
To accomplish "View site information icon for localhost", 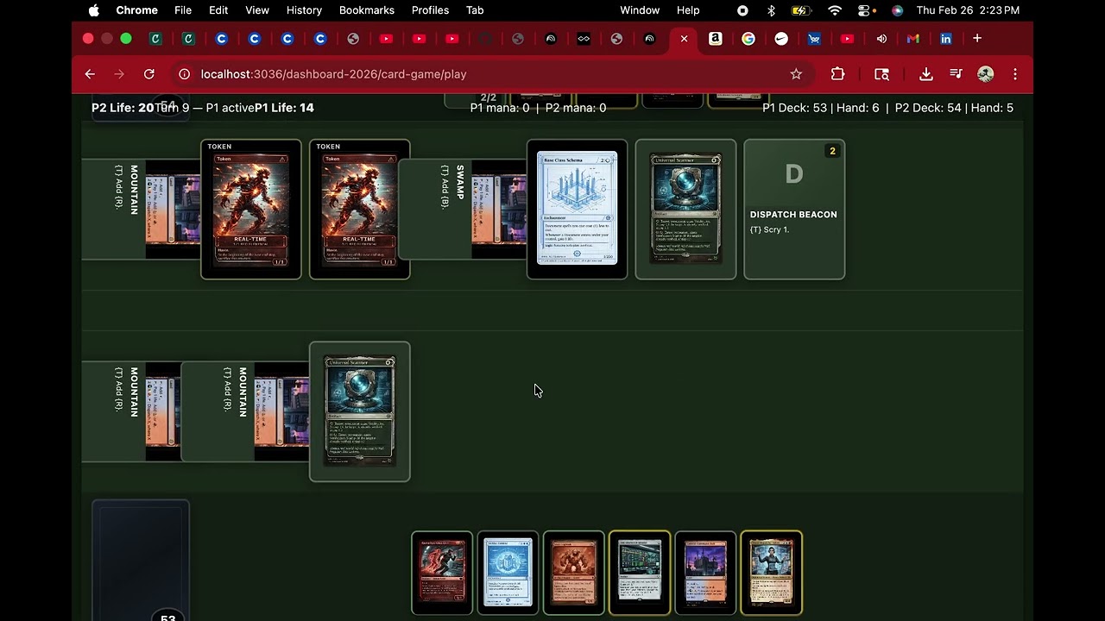I will pyautogui.click(x=183, y=74).
